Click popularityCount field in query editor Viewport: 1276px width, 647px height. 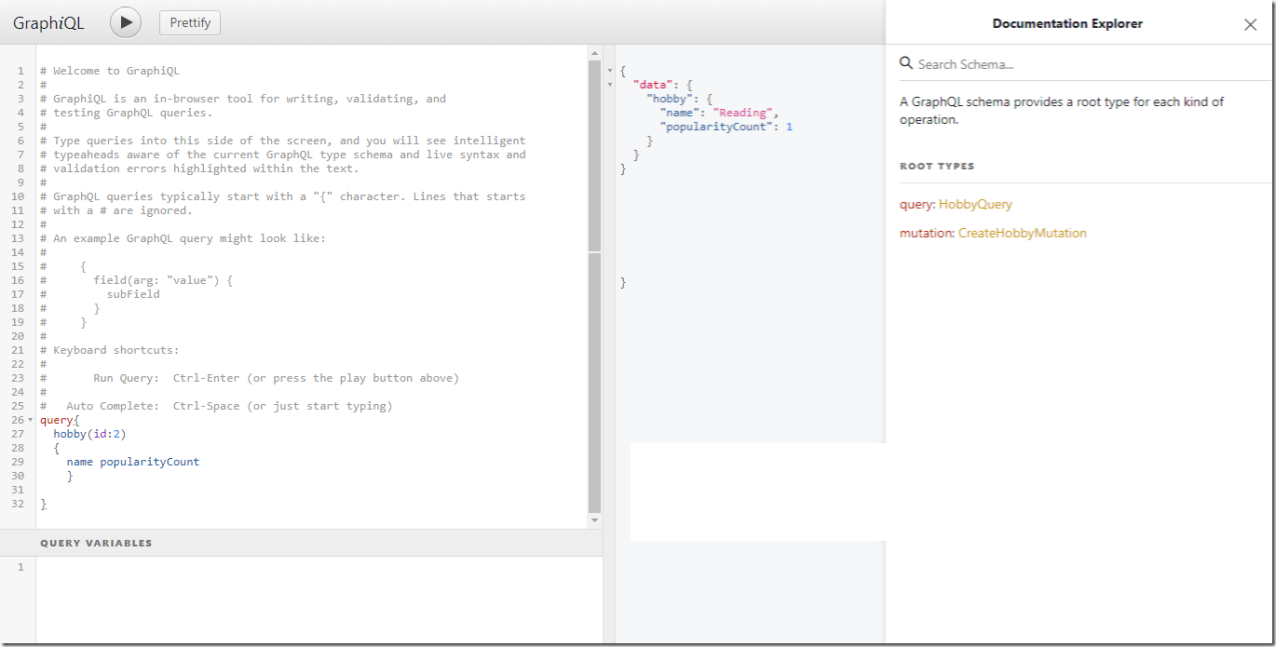(150, 462)
